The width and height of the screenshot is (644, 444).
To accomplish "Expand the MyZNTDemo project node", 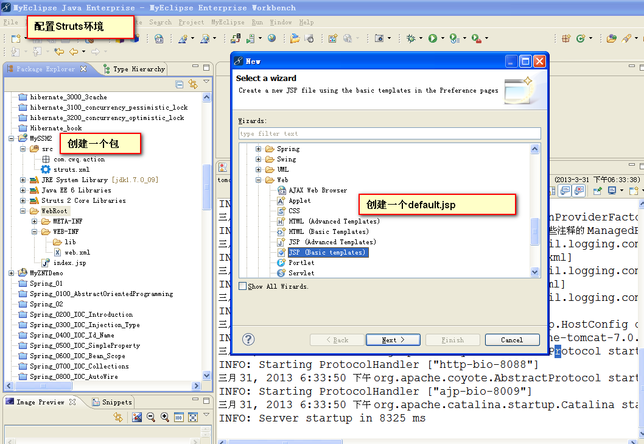I will pos(12,273).
